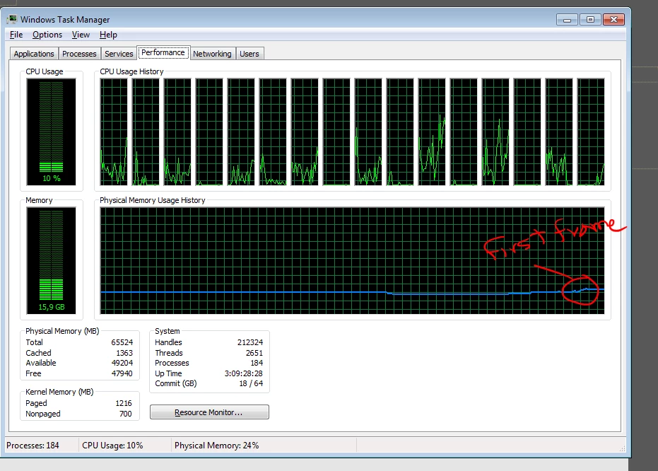Click the Kernel Memory (MB) group label
This screenshot has width=658, height=471.
(59, 392)
